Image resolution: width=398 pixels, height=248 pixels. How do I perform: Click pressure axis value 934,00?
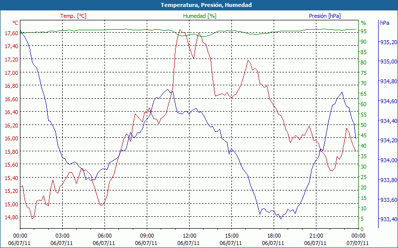[389, 160]
